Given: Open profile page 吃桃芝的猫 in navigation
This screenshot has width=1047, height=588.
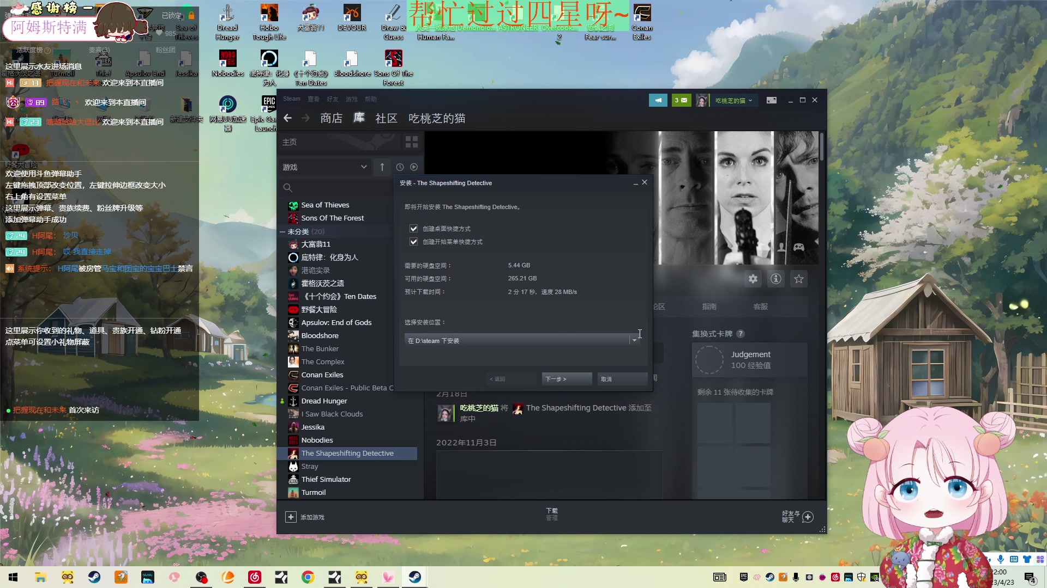Looking at the screenshot, I should point(437,118).
